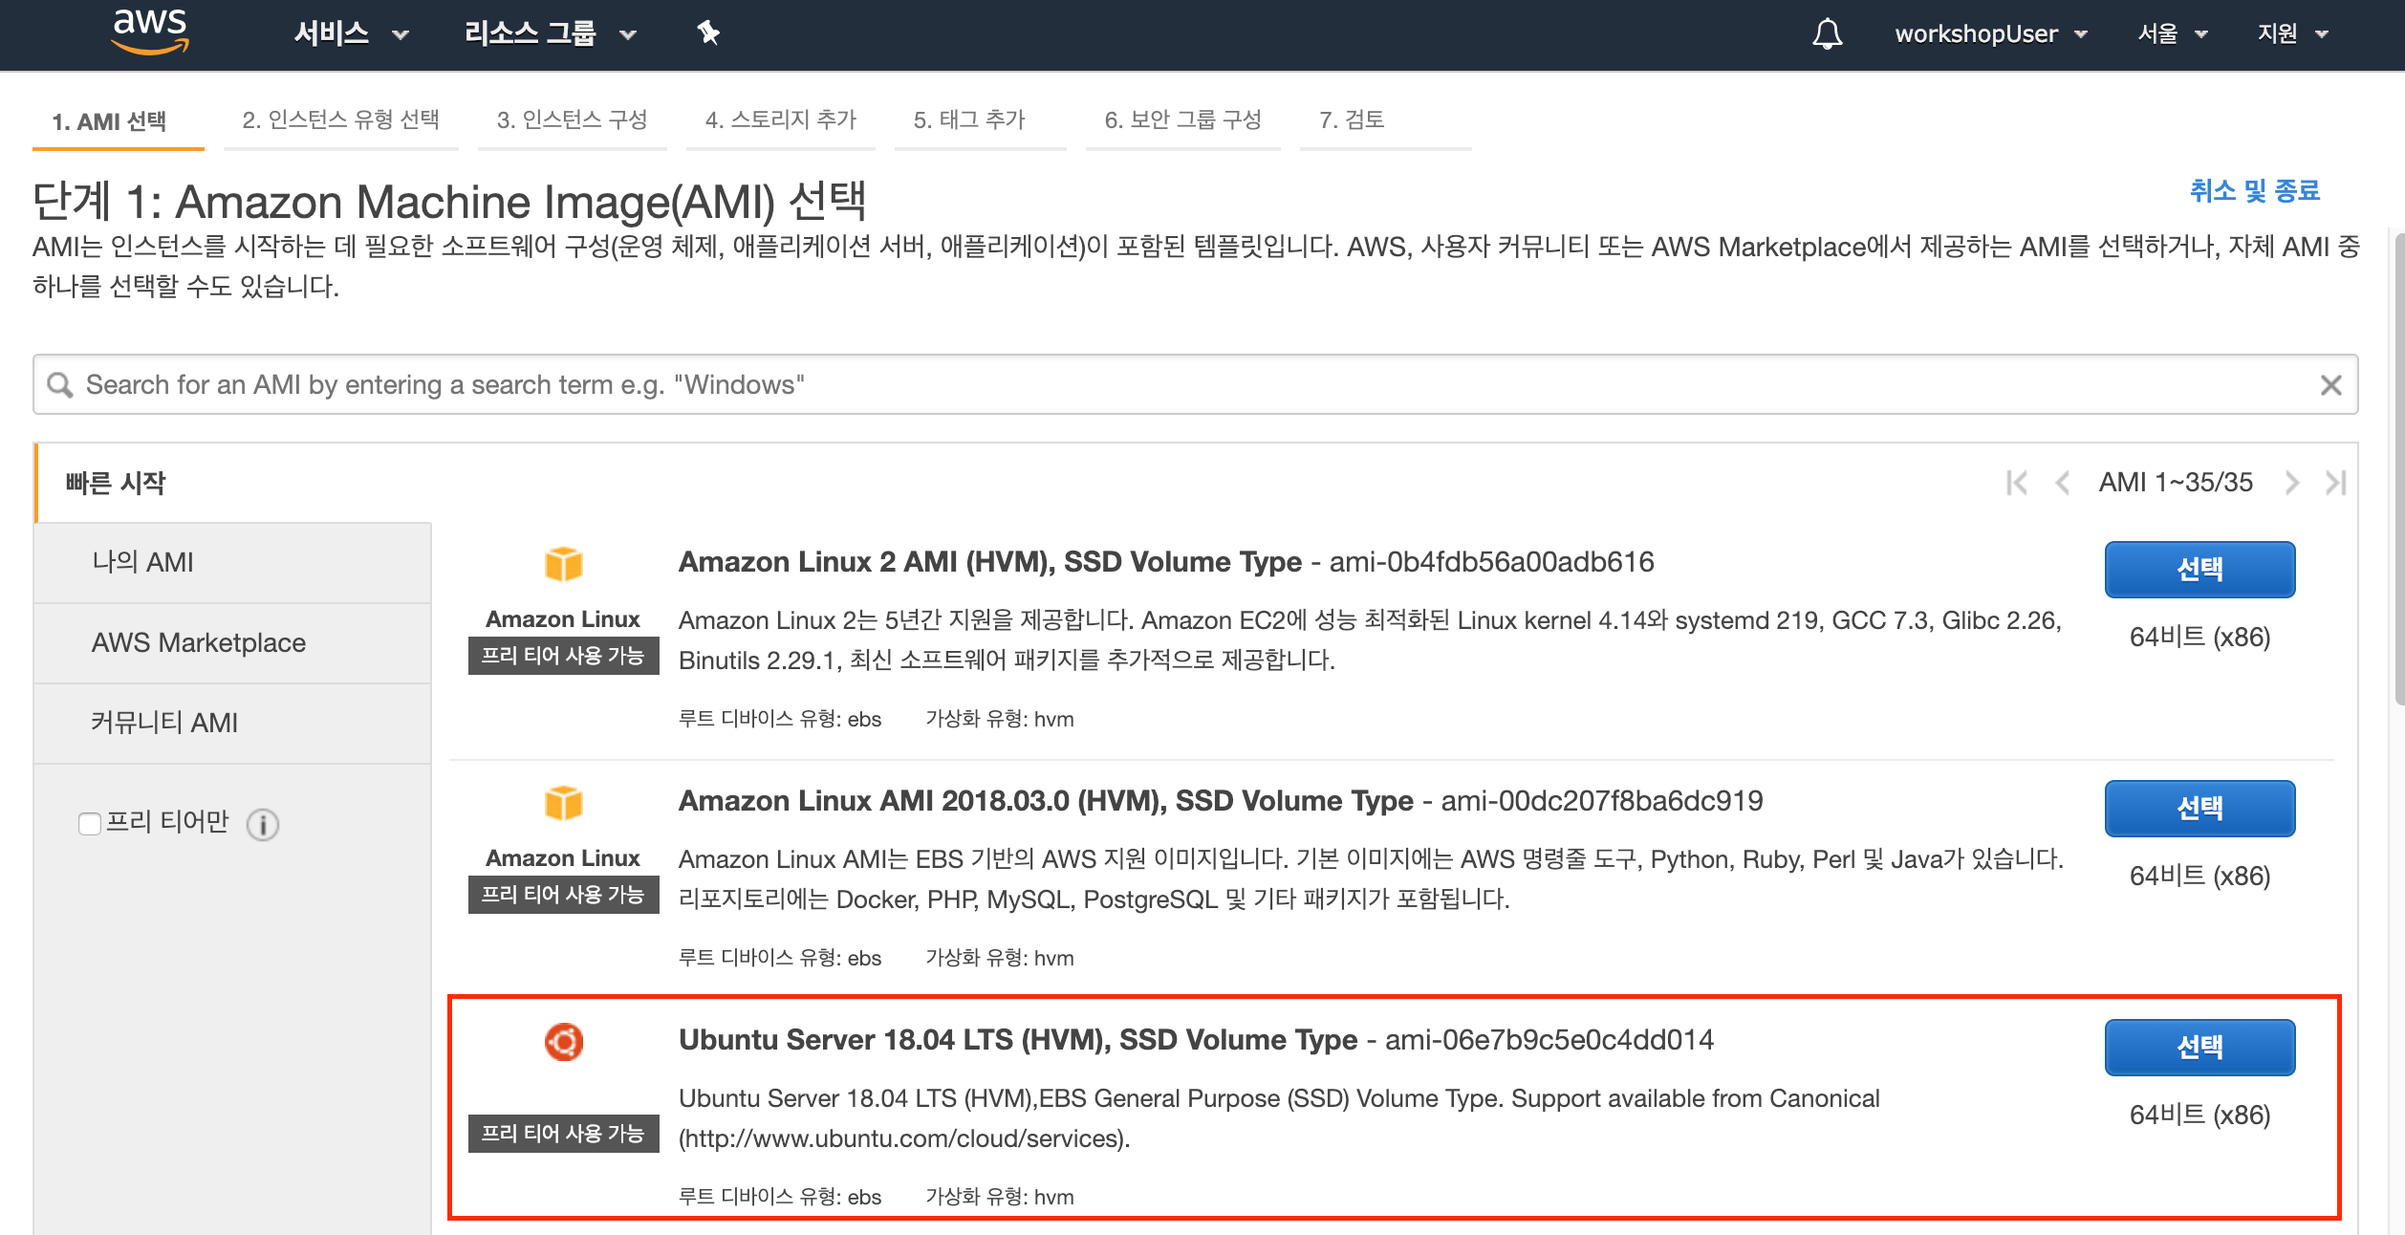Image resolution: width=2405 pixels, height=1235 pixels.
Task: Click the Ubuntu logo icon
Action: (563, 1042)
